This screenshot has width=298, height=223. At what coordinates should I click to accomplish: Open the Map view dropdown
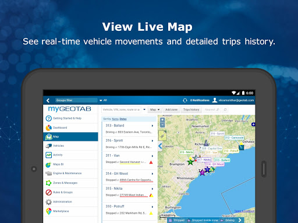[x=155, y=109]
